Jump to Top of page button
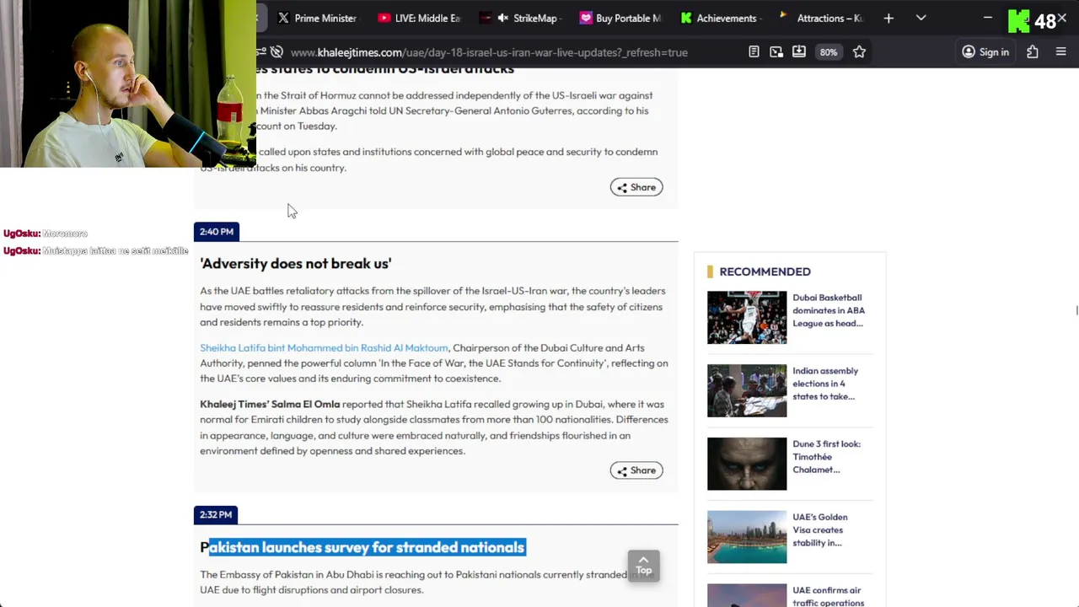 point(643,566)
